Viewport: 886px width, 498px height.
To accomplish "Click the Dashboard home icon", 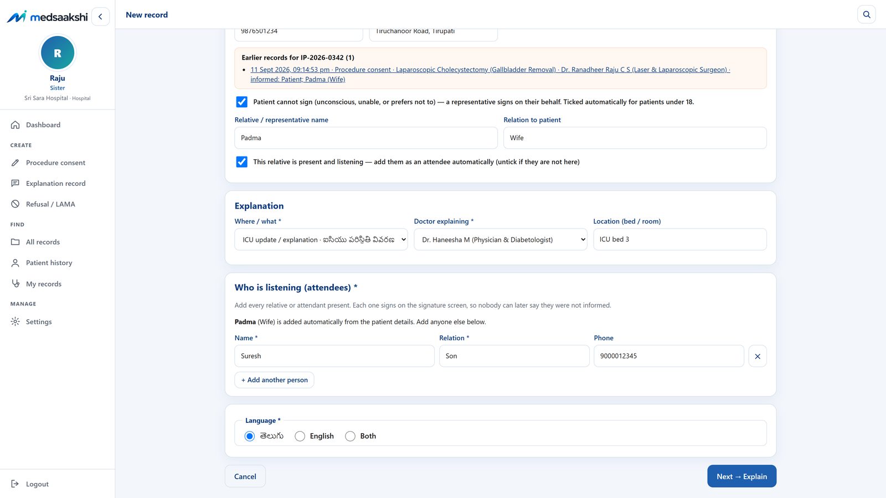I will [16, 125].
